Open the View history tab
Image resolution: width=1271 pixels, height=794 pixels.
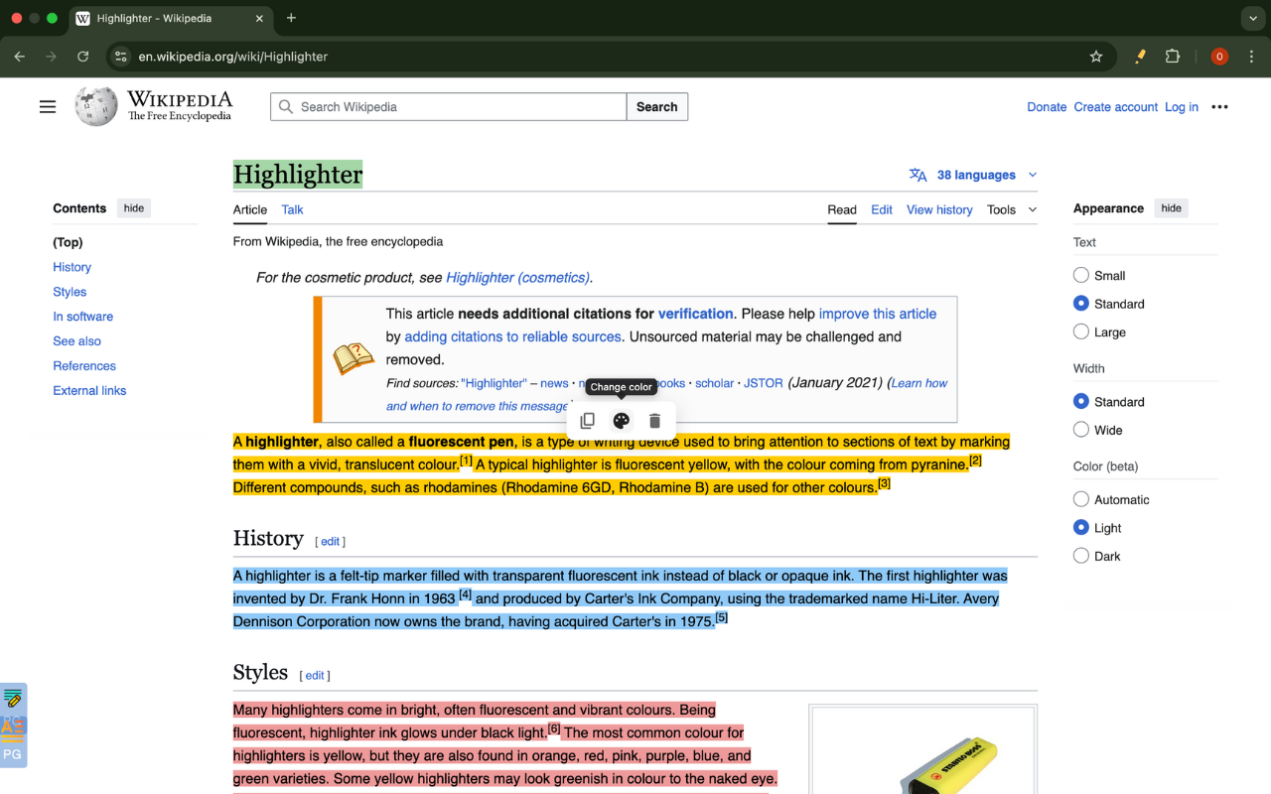pos(938,209)
